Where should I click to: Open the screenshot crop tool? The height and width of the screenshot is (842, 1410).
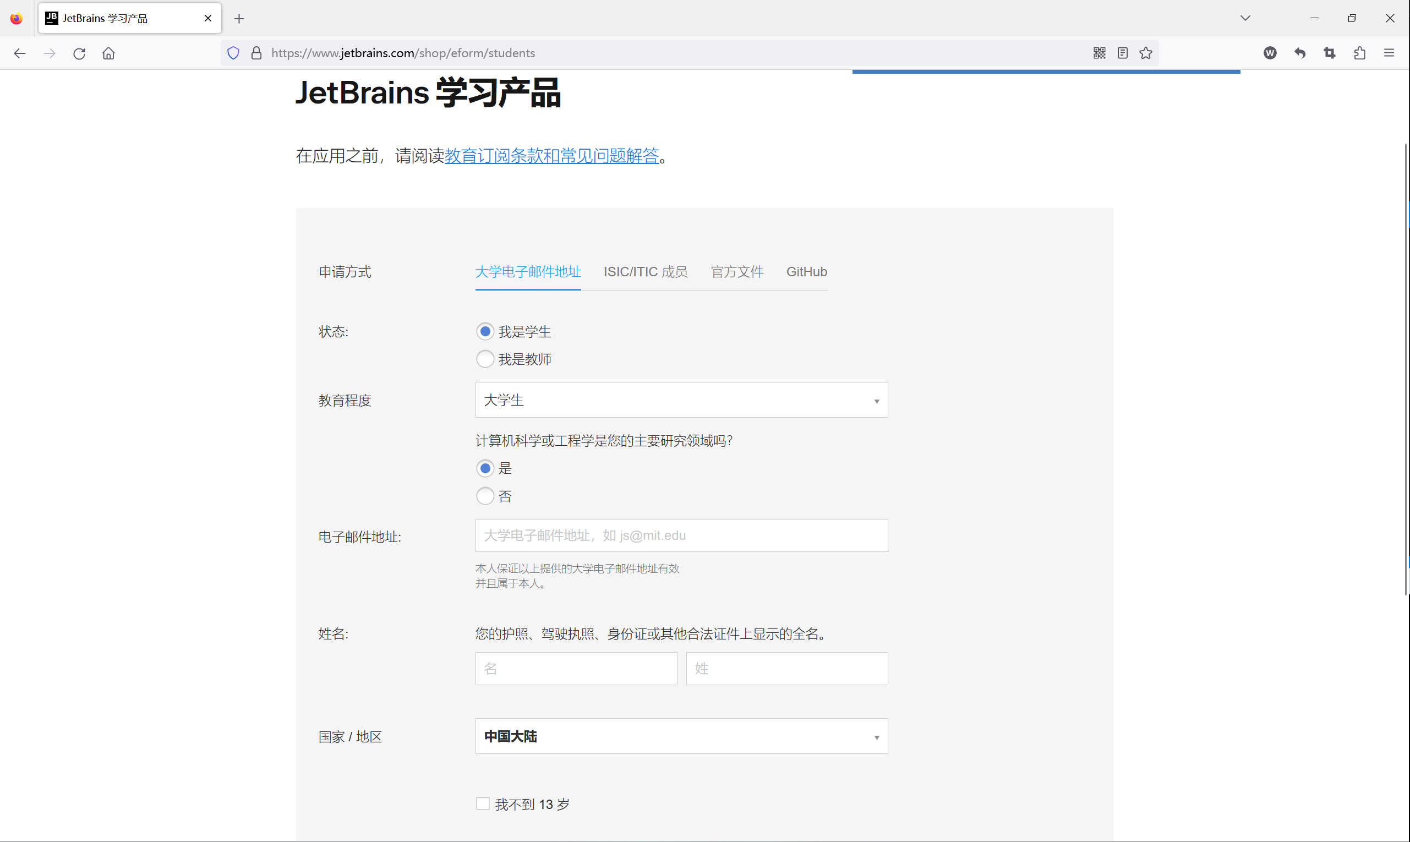click(x=1330, y=53)
